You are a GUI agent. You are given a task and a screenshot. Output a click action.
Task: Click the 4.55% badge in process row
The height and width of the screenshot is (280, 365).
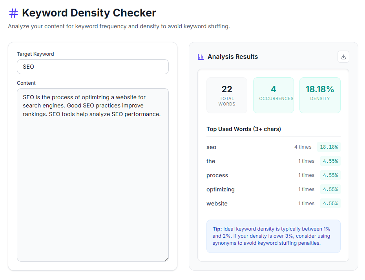click(x=330, y=175)
